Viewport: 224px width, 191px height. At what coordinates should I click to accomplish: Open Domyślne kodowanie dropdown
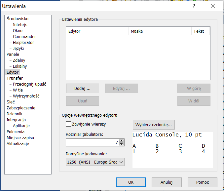[x=95, y=162]
